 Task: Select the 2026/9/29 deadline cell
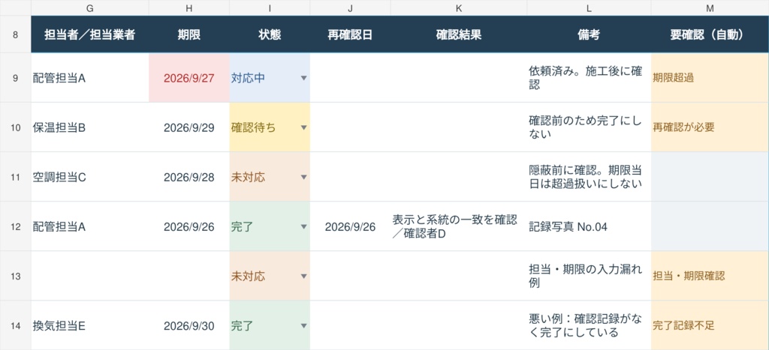coord(189,127)
